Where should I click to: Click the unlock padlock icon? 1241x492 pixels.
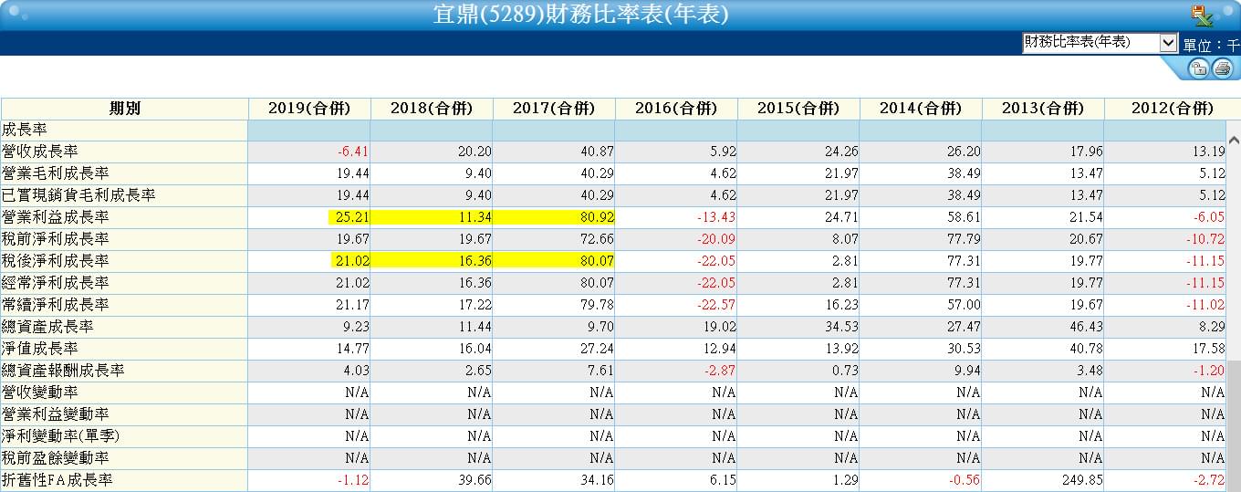(x=1198, y=68)
